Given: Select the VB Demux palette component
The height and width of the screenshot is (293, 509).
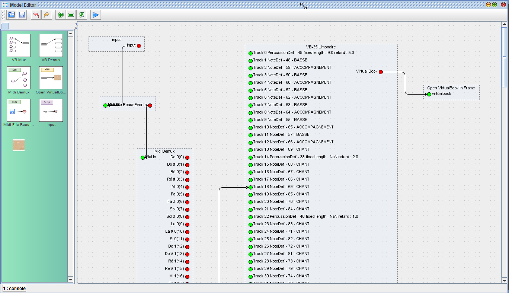Looking at the screenshot, I should pyautogui.click(x=51, y=46).
